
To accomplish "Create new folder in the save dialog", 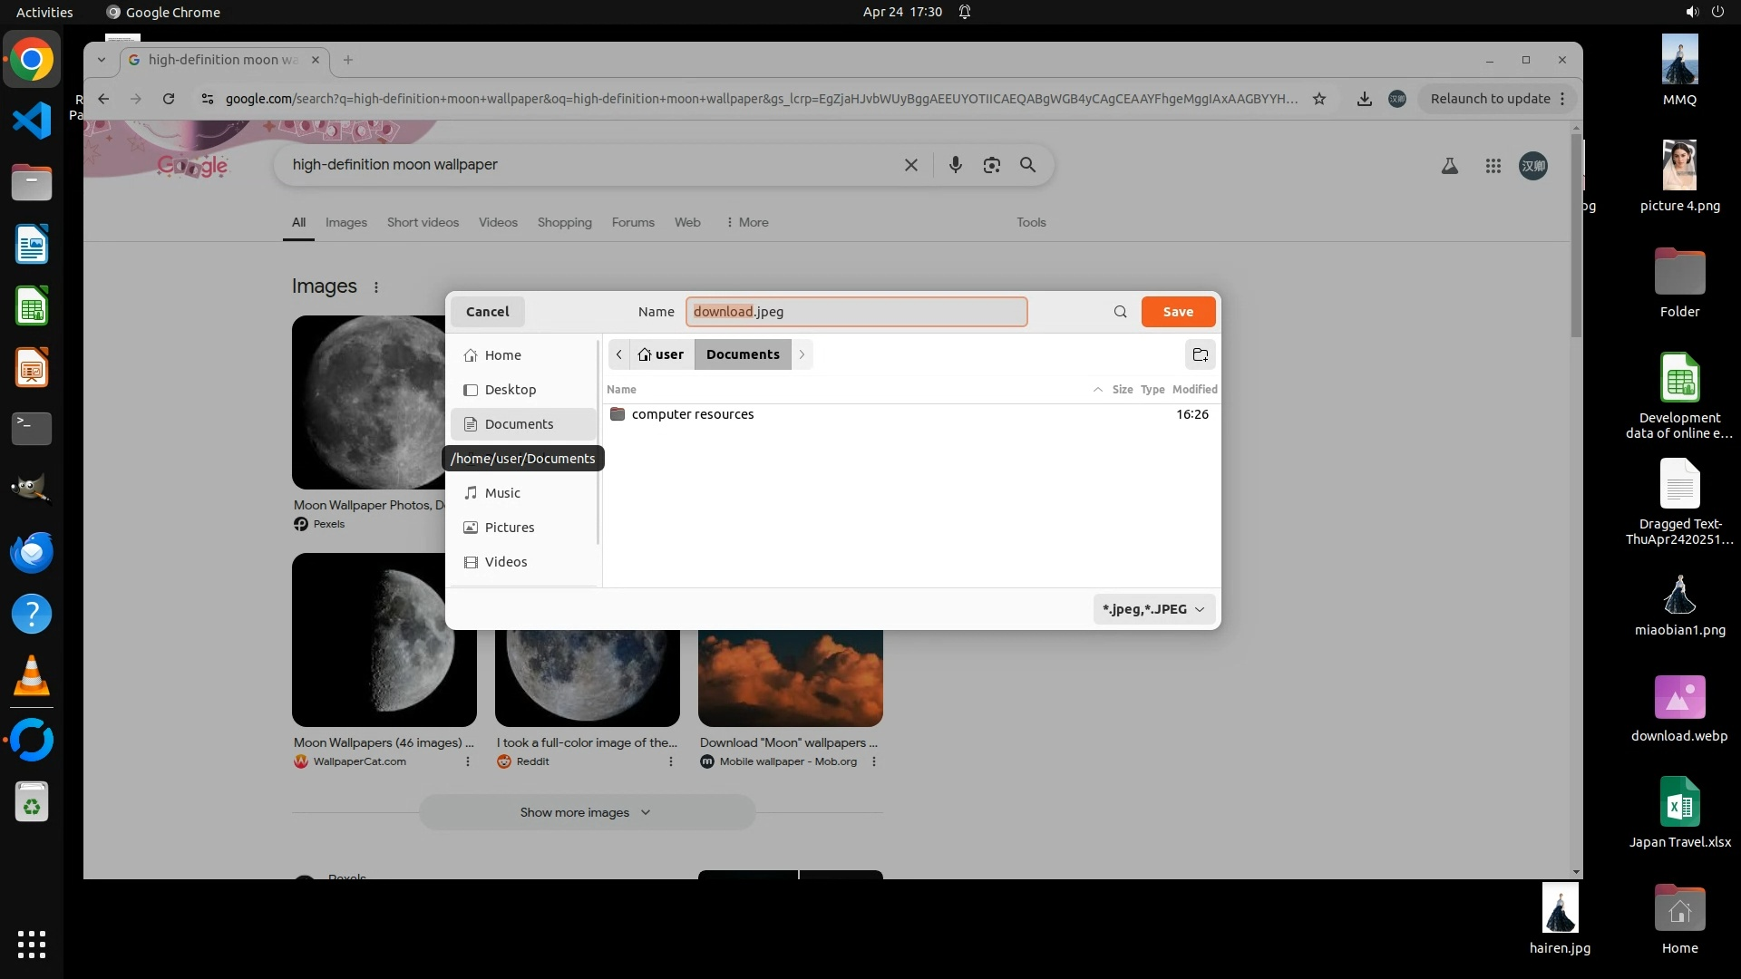I will point(1200,354).
